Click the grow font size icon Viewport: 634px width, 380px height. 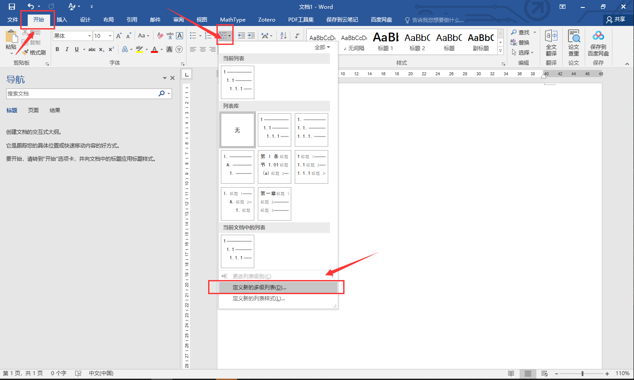[119, 36]
